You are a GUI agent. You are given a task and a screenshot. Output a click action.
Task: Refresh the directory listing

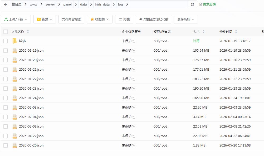(x=192, y=4)
